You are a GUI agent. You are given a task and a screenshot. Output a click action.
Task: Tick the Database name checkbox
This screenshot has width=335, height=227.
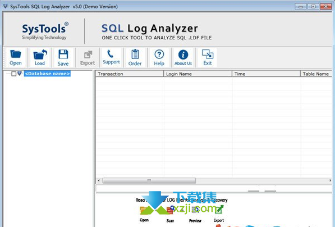14,74
